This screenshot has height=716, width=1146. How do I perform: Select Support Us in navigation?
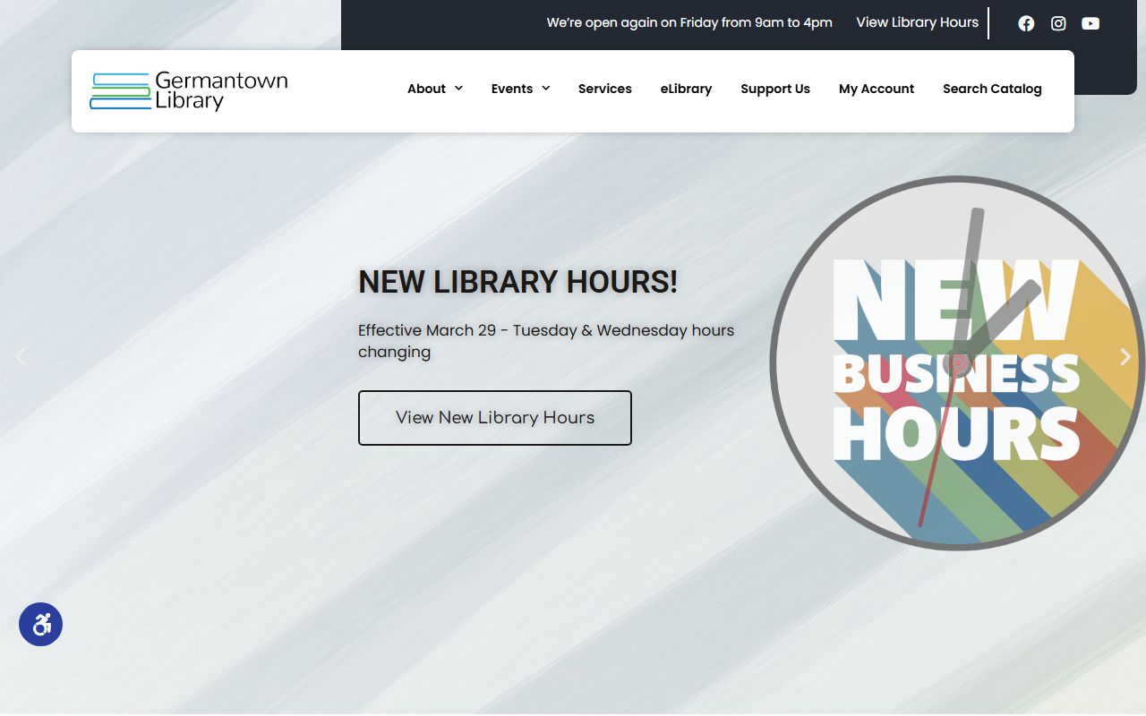click(x=775, y=89)
